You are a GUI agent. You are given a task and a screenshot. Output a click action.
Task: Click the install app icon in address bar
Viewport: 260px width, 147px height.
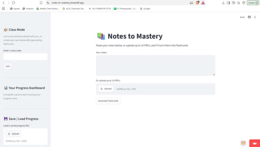click(x=192, y=3)
